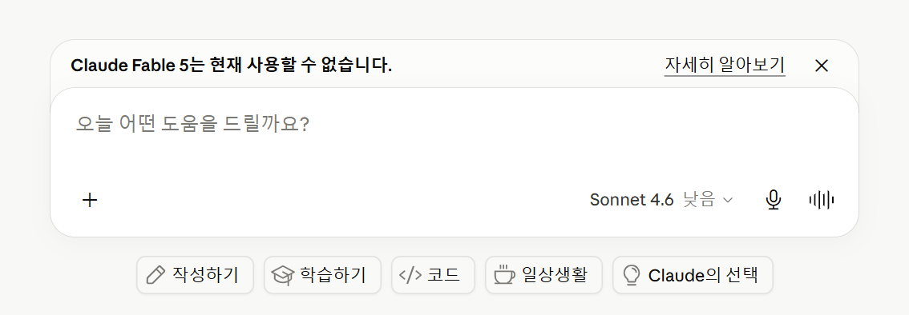Focus the 오늘 어떤 도움을 드릴까요 input field

pyautogui.click(x=454, y=139)
